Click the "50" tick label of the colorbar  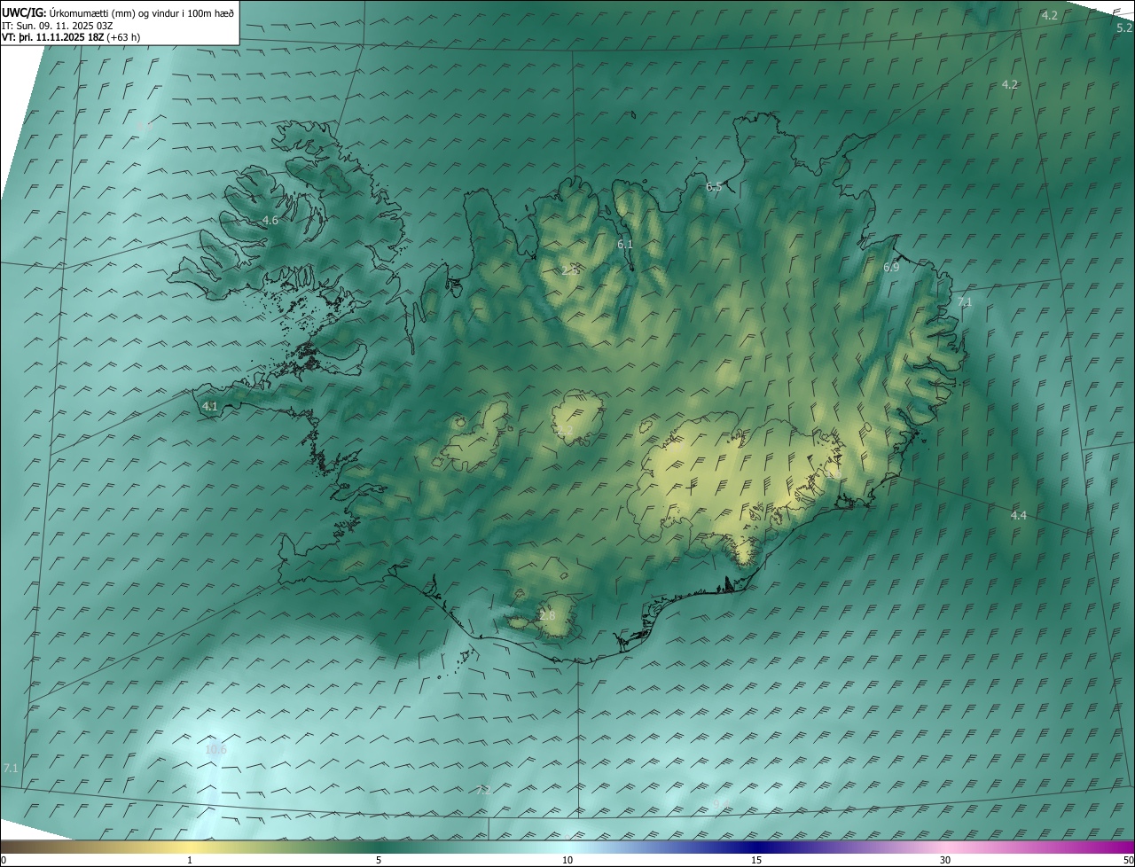click(1128, 860)
